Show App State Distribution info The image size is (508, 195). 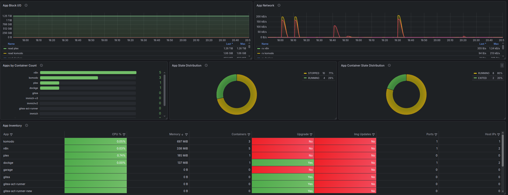coord(206,65)
